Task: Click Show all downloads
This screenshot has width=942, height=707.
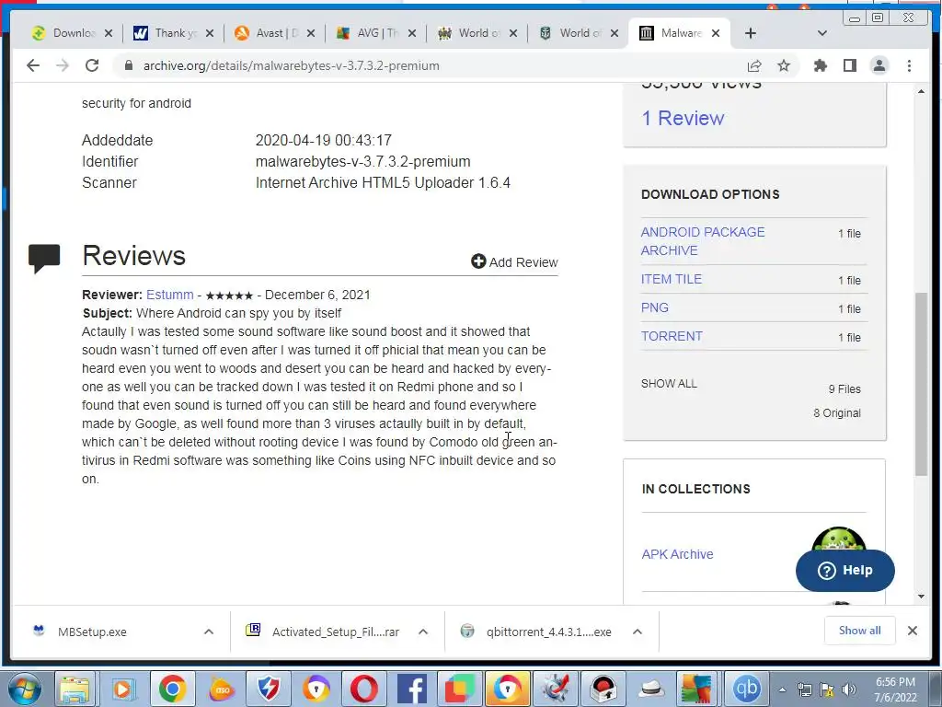Action: click(860, 631)
